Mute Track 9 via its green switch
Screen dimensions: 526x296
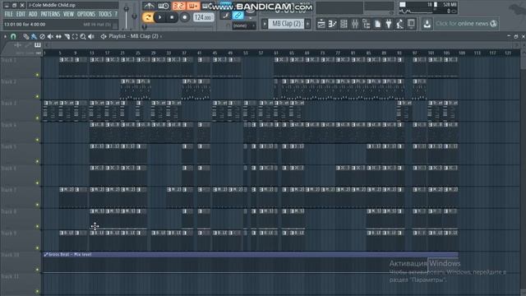pyautogui.click(x=37, y=248)
